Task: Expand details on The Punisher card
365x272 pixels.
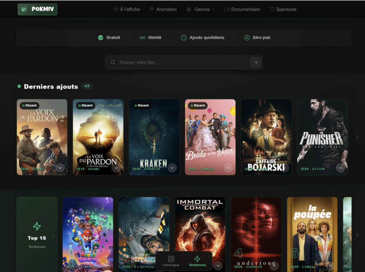Action: (340, 168)
